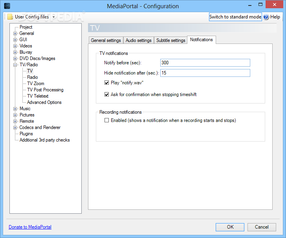286x238 pixels.
Task: Switch to the General settings tab
Action: [x=106, y=40]
